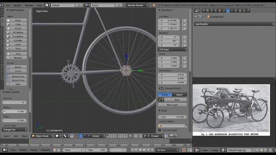Click the End frame 250 field
This screenshot has width=276, height=155.
point(97,150)
